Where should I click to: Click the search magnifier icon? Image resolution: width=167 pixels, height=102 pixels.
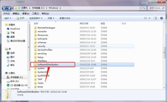click(163, 8)
